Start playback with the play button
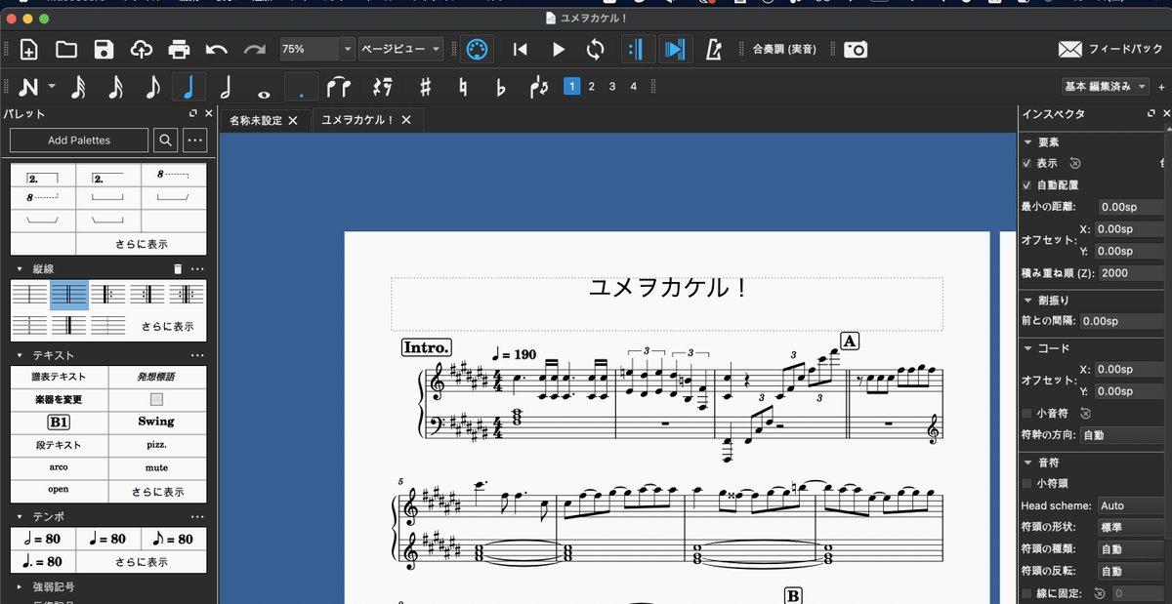 coord(559,50)
